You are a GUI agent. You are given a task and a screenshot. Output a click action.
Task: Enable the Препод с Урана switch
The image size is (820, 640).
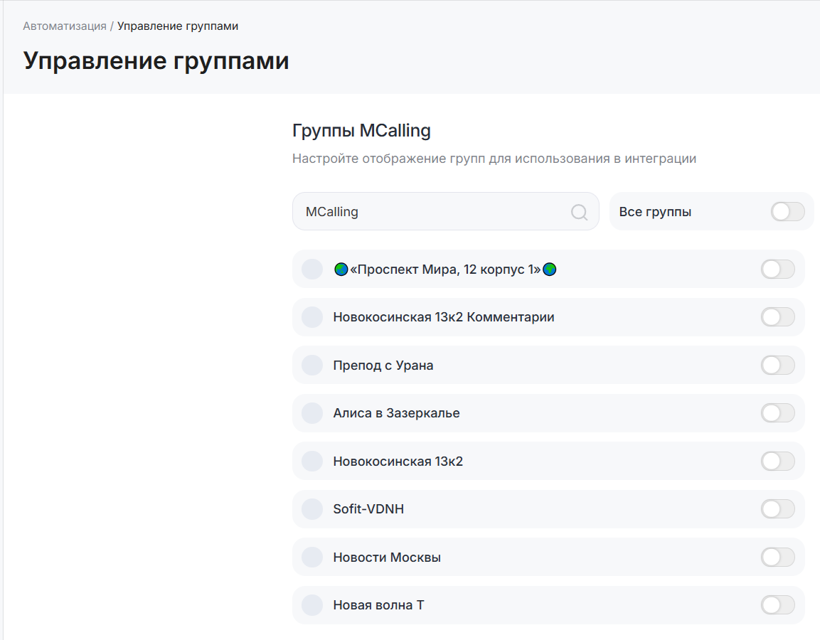pos(777,366)
